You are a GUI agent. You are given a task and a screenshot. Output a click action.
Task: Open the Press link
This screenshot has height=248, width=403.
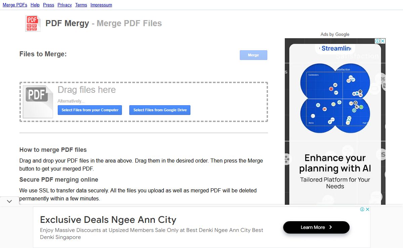coord(49,5)
